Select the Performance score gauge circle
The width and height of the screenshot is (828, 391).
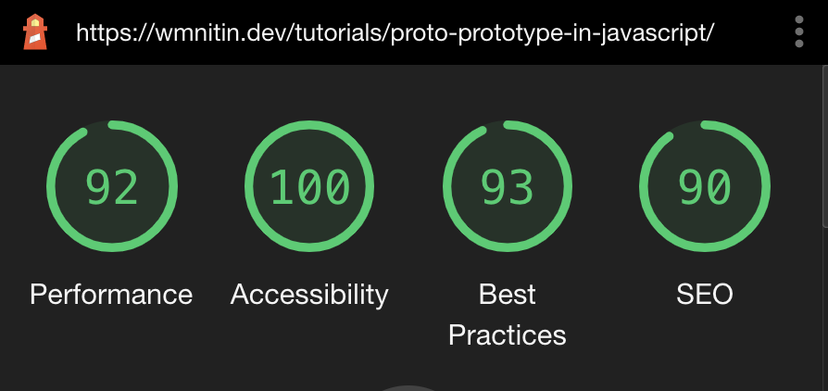click(112, 186)
